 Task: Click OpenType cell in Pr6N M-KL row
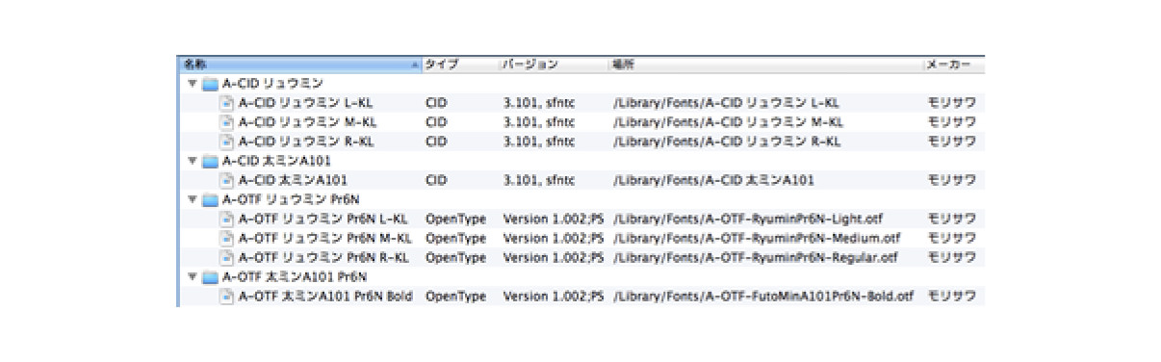pos(455,238)
